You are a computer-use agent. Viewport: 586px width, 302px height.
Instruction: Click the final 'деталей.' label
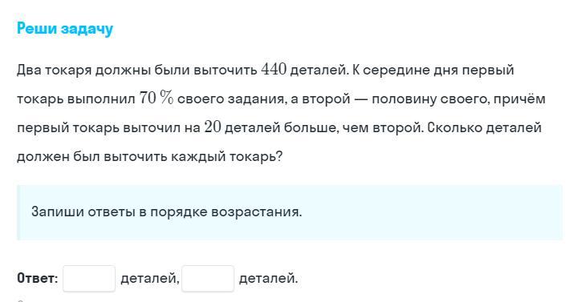click(268, 278)
